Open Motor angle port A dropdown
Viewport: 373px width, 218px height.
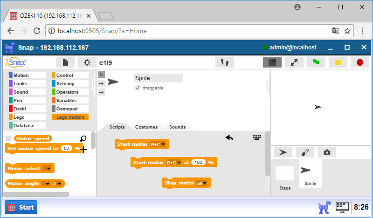tap(57, 184)
